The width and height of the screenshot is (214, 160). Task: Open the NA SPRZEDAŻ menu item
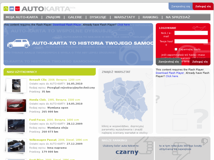[x=178, y=17]
